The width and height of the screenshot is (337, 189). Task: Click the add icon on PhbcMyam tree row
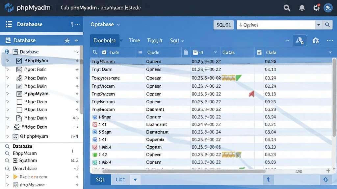coord(77,61)
